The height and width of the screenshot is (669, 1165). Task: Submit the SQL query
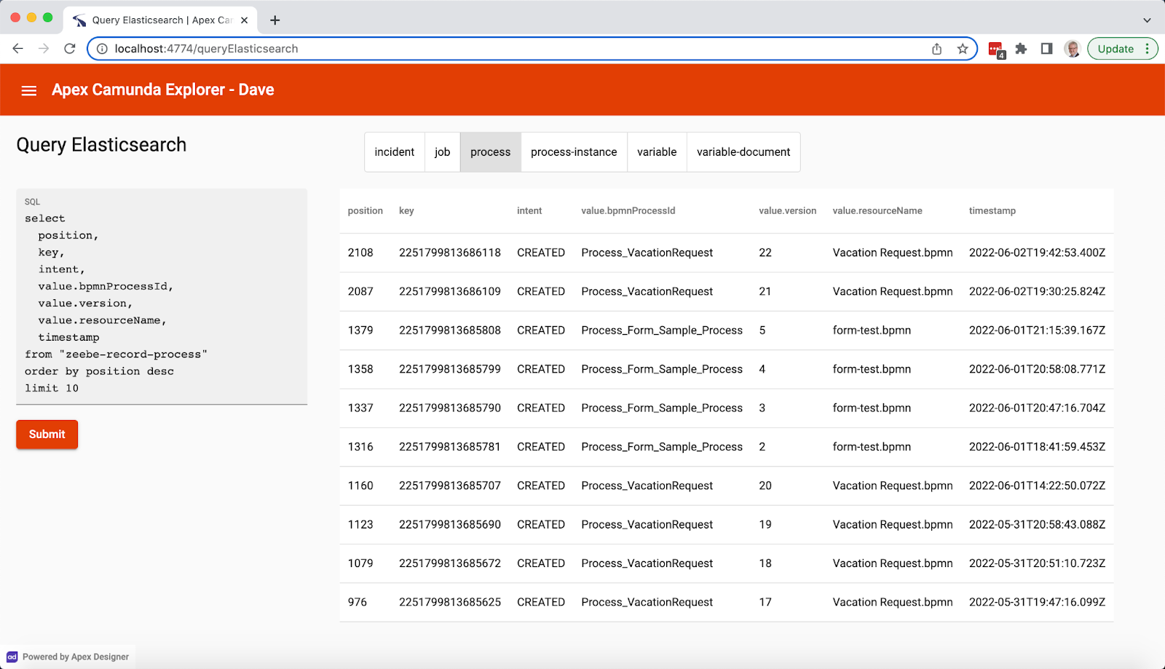(47, 435)
